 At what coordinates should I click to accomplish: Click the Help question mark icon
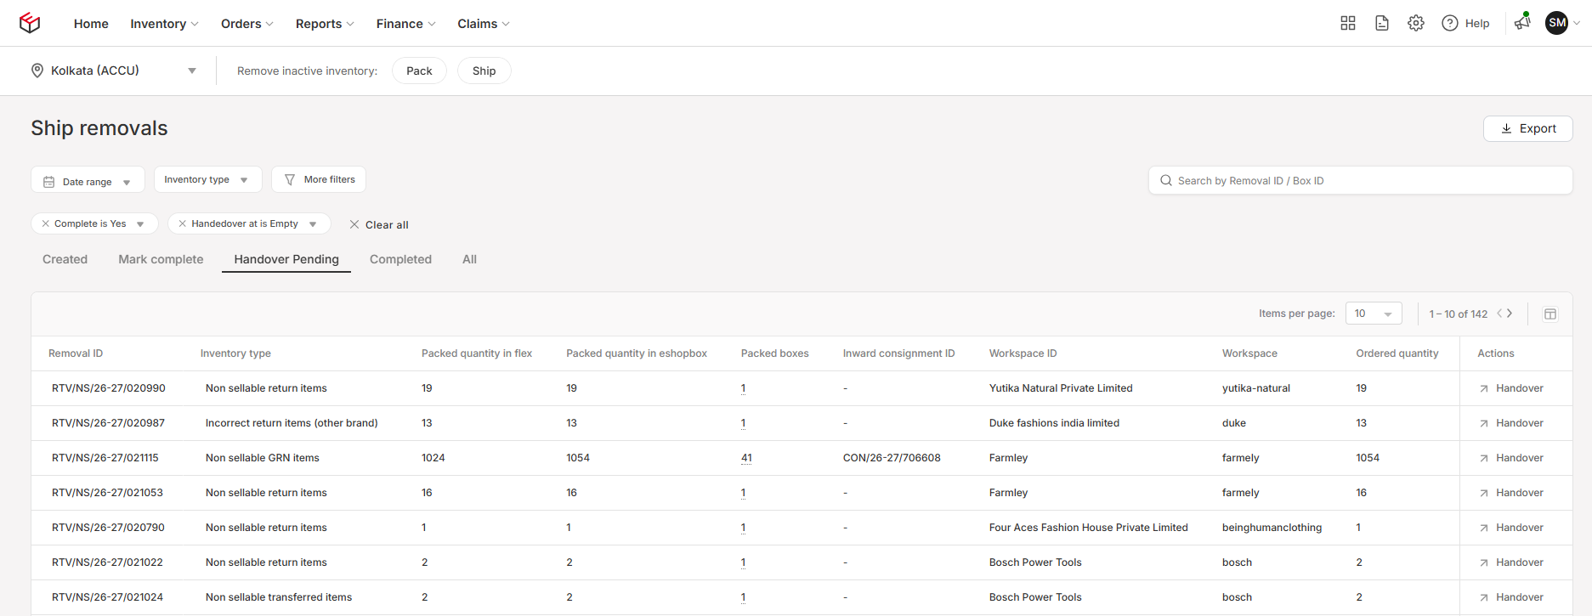coord(1450,23)
